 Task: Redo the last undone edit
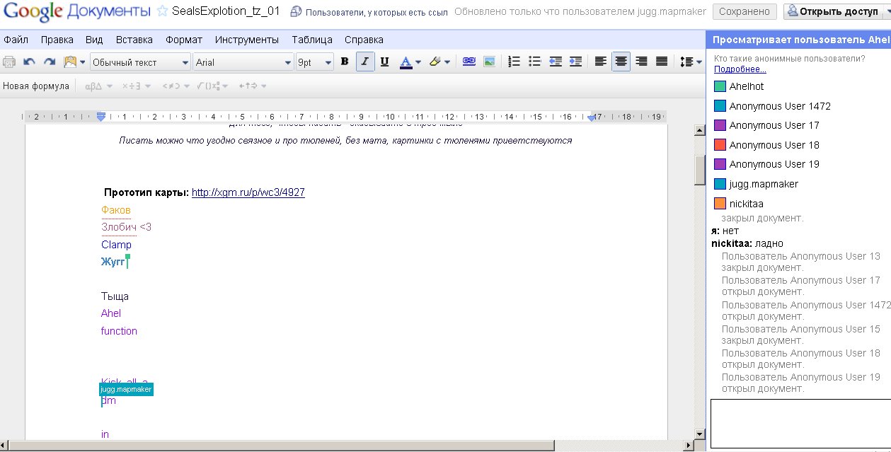(50, 62)
